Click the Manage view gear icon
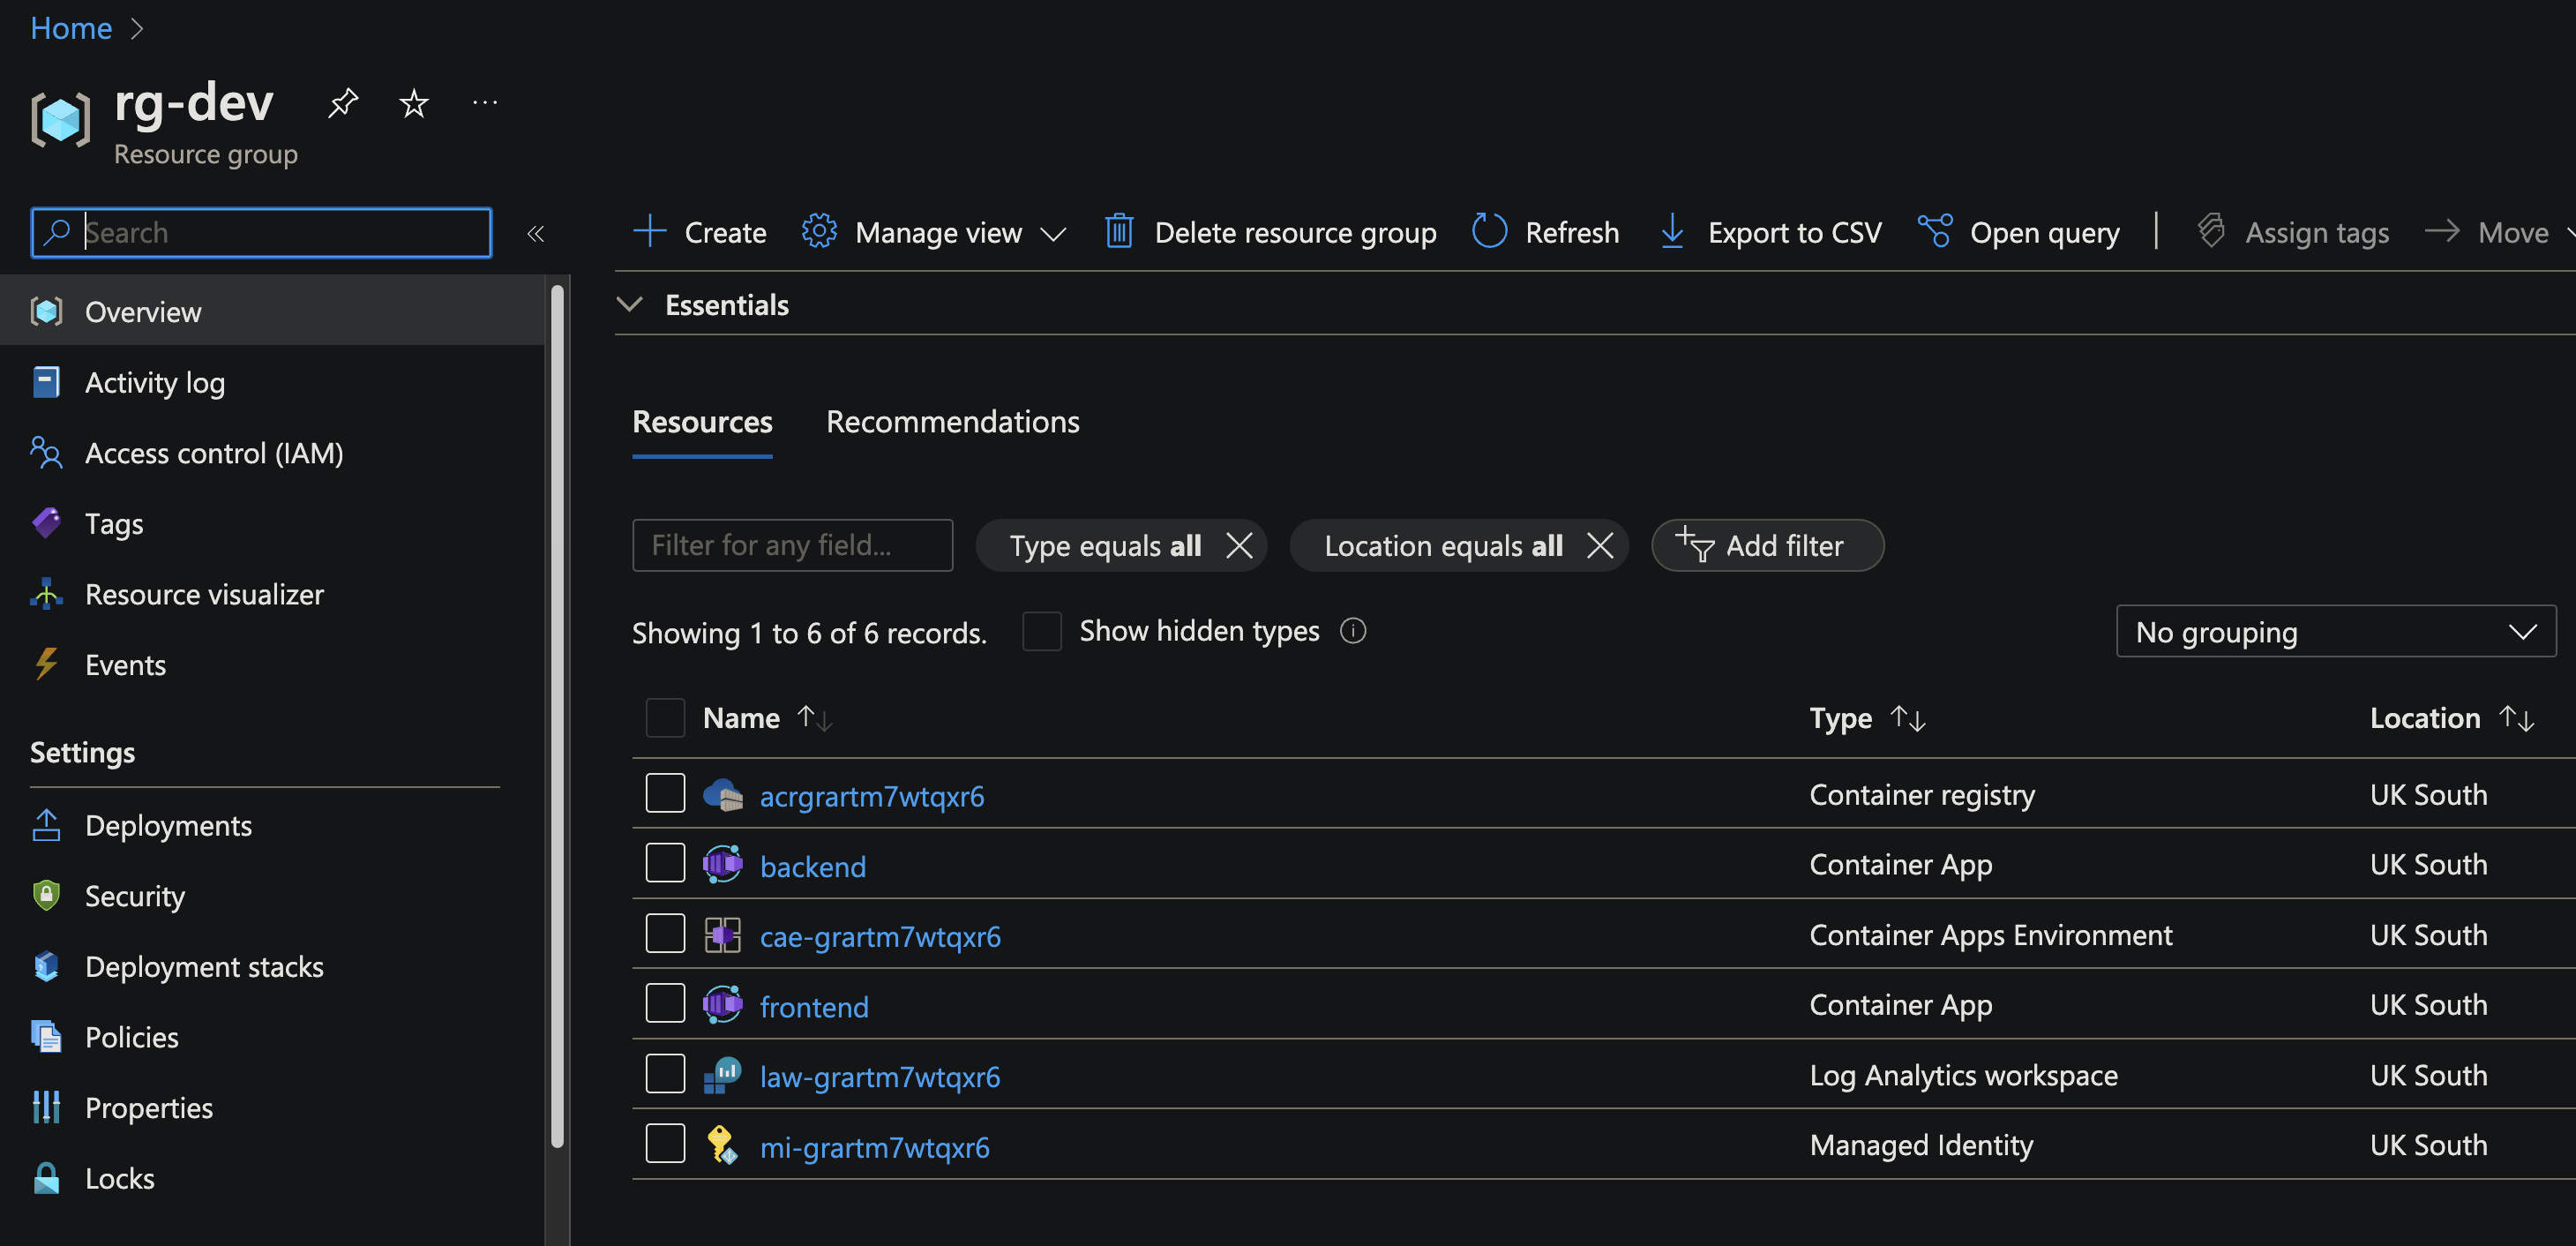The width and height of the screenshot is (2576, 1246). 819,231
